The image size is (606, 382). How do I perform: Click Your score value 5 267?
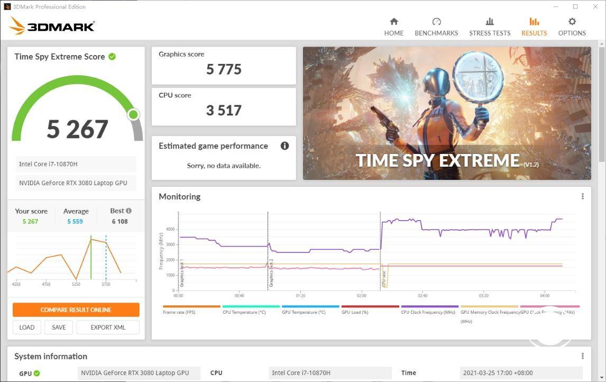click(x=30, y=222)
